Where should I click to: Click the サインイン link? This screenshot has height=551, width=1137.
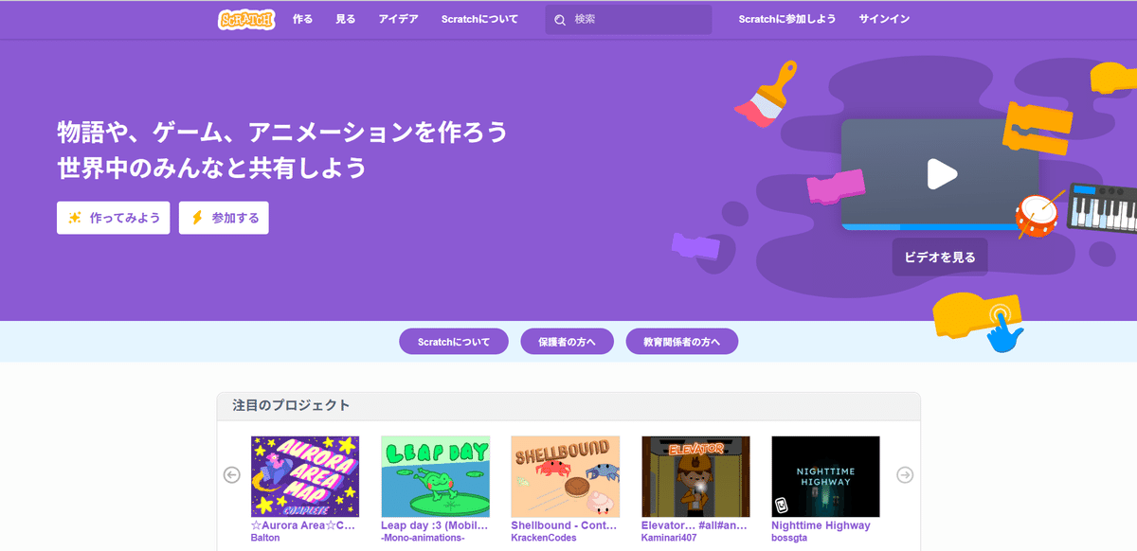(x=883, y=18)
